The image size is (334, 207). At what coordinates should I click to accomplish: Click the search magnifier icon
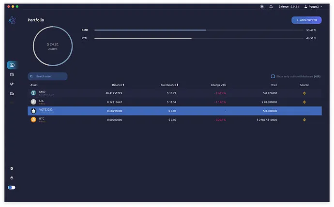pyautogui.click(x=31, y=76)
